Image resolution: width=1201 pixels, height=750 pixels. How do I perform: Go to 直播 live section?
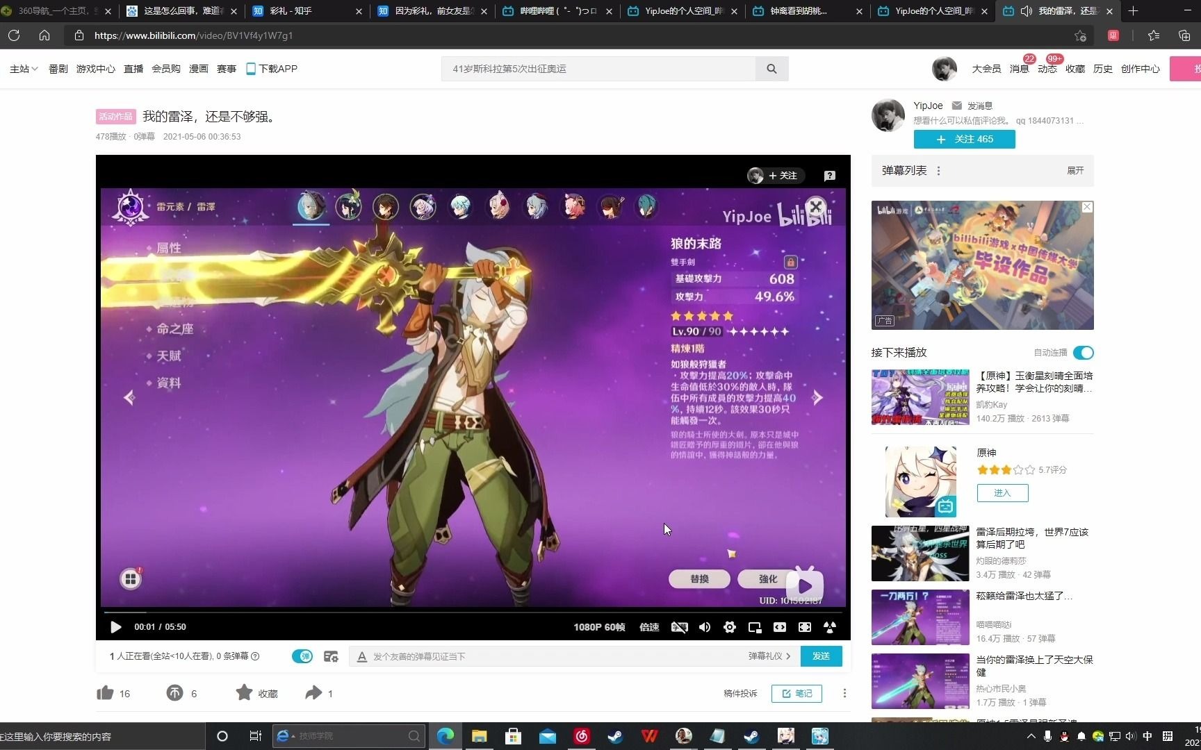coord(133,69)
